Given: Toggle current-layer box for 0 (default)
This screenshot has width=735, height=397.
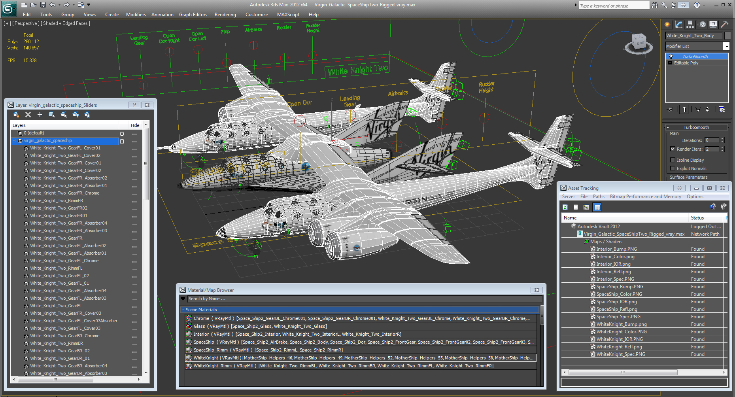Looking at the screenshot, I should pos(122,134).
